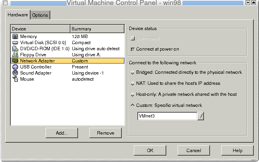Click the Virtual Disk drive icon

coord(15,43)
